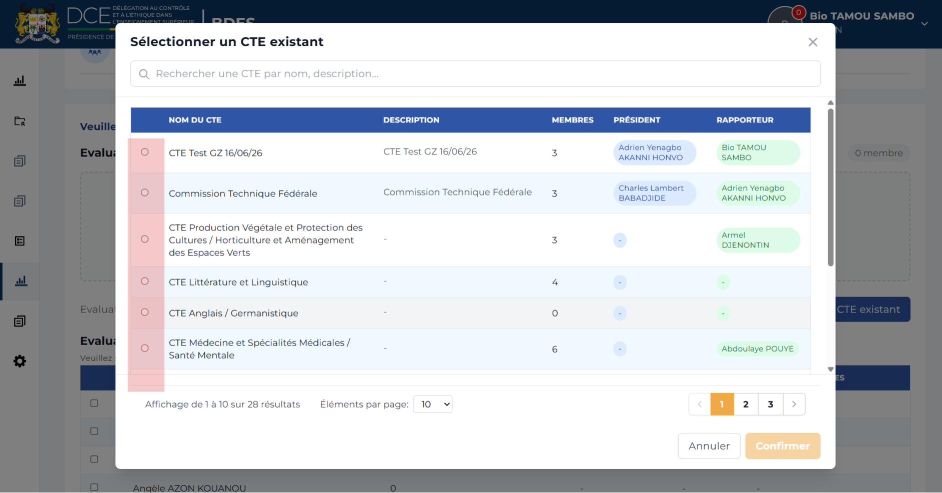Cancel with the Annuler button

click(x=709, y=446)
